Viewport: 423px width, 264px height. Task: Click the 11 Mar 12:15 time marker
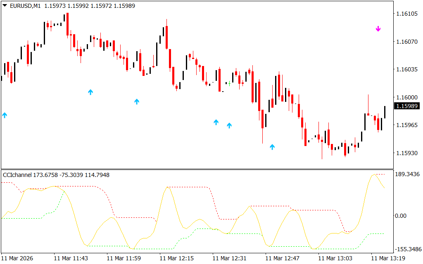click(x=177, y=258)
